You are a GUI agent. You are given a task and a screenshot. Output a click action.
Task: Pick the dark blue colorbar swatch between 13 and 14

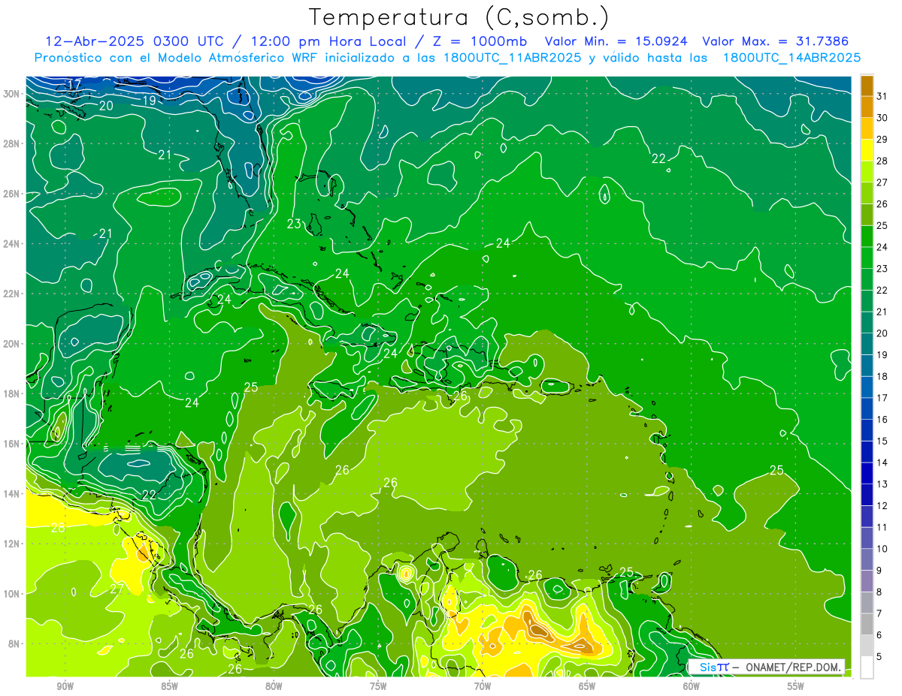pyautogui.click(x=867, y=473)
